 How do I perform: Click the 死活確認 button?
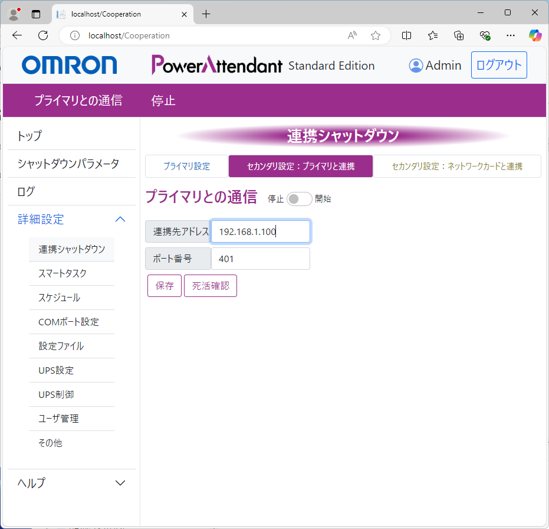point(211,286)
